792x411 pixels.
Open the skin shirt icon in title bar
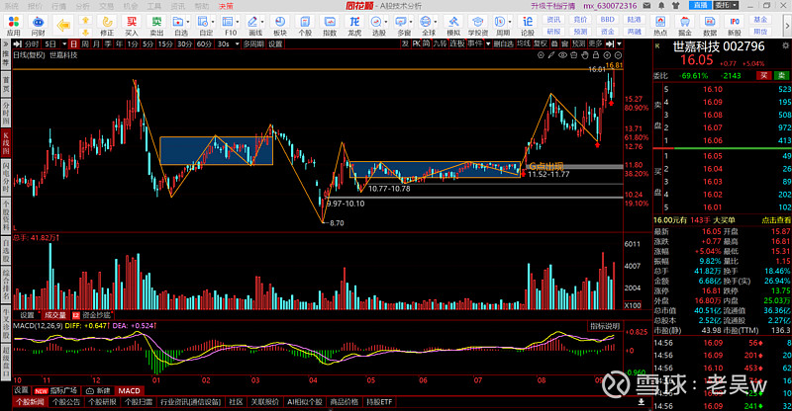(676, 6)
